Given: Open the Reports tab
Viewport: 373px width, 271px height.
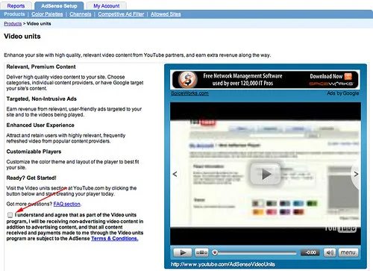Looking at the screenshot, I should click(16, 6).
